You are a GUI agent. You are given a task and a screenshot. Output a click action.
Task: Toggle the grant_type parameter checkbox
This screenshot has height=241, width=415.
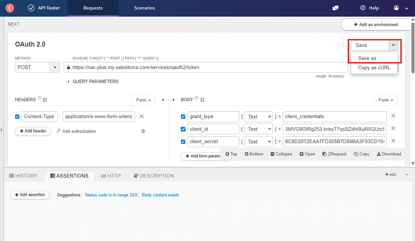click(x=183, y=116)
